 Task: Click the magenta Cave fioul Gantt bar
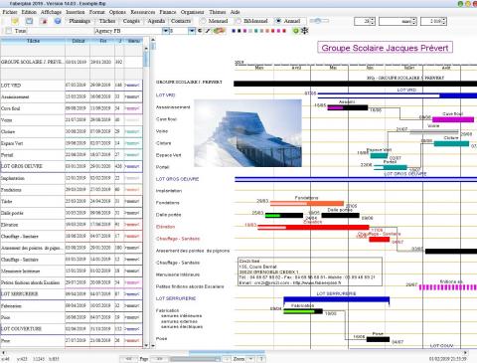coord(453,119)
